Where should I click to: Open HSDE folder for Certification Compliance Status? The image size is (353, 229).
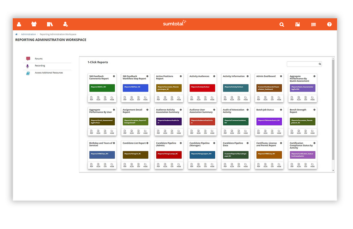(x=312, y=165)
